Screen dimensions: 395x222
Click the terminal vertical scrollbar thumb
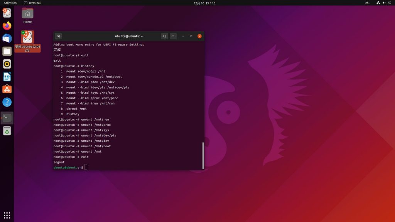[x=203, y=156]
